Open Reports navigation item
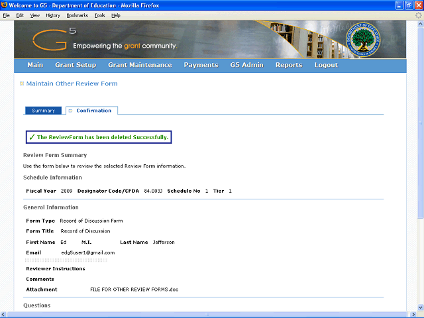424x318 pixels. (289, 65)
